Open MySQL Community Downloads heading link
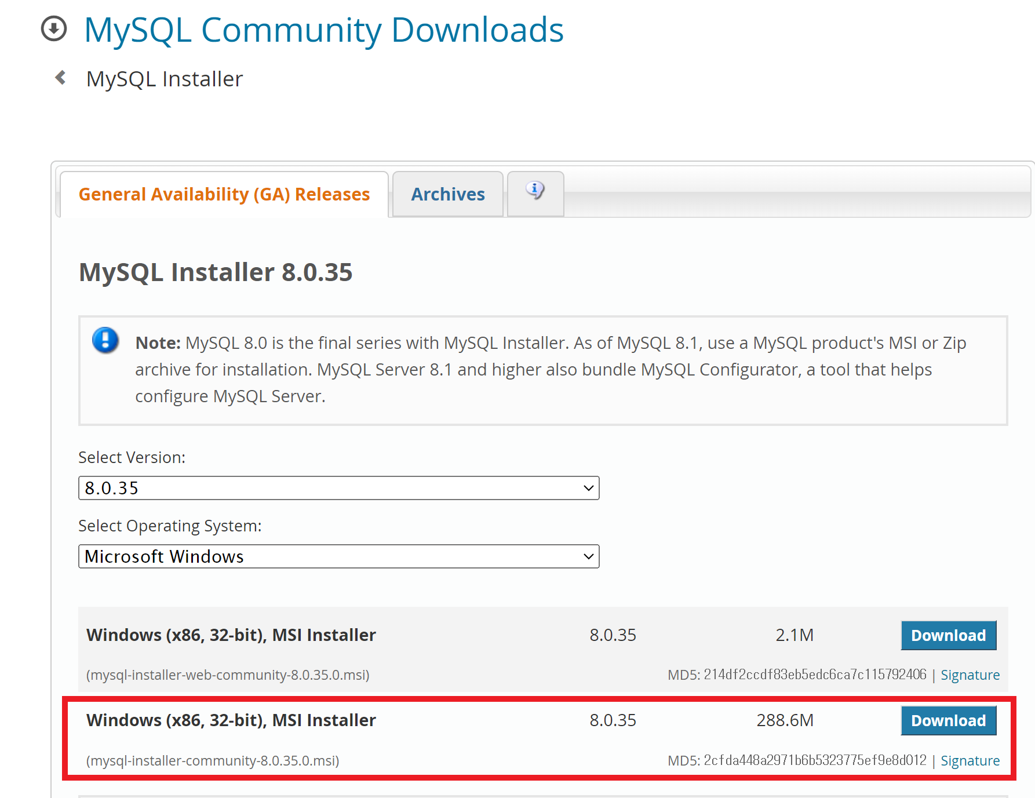Image resolution: width=1035 pixels, height=798 pixels. click(323, 30)
